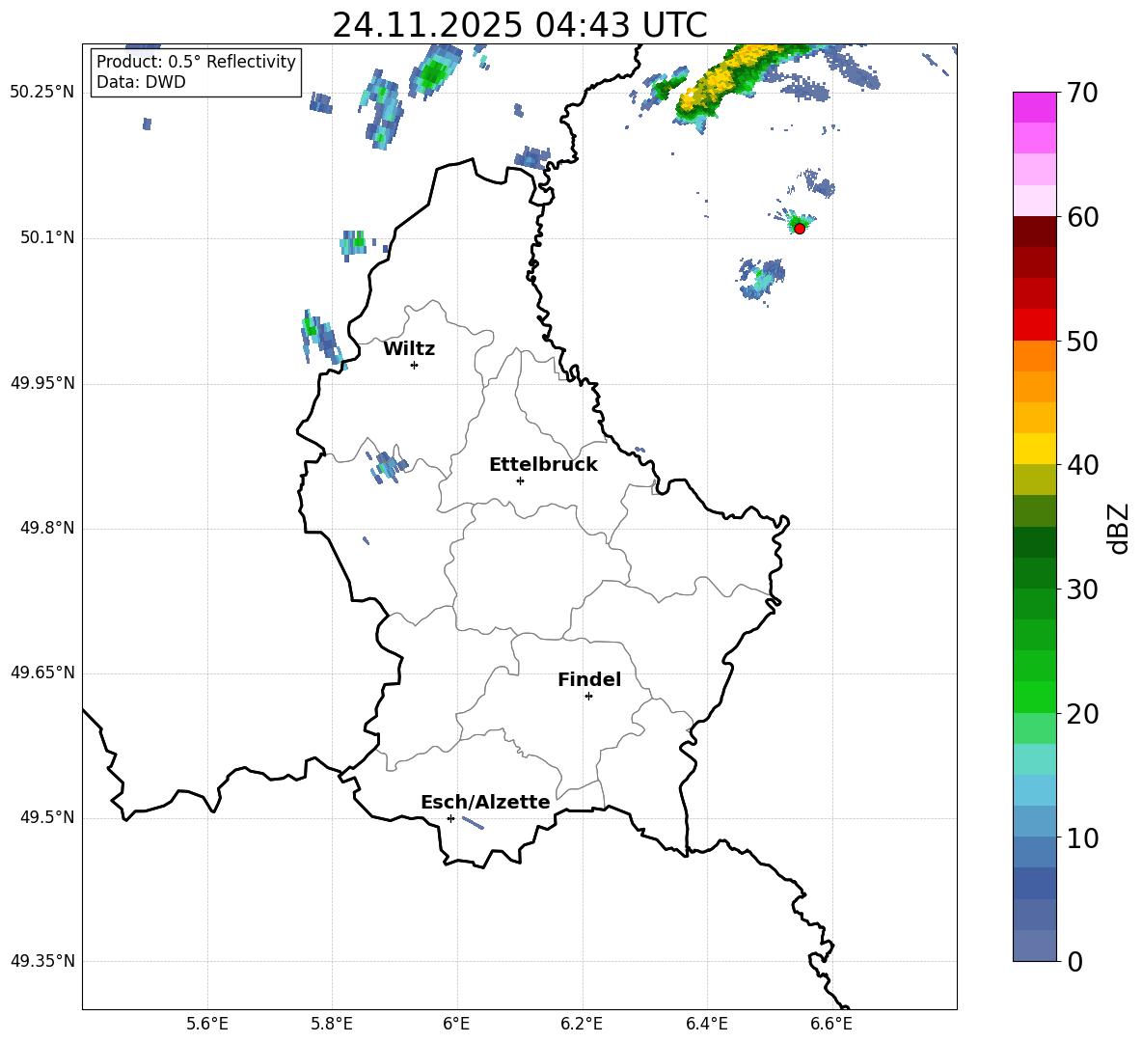Select the Wiltz city label
Screen dimensions: 1142x1043
coord(409,348)
